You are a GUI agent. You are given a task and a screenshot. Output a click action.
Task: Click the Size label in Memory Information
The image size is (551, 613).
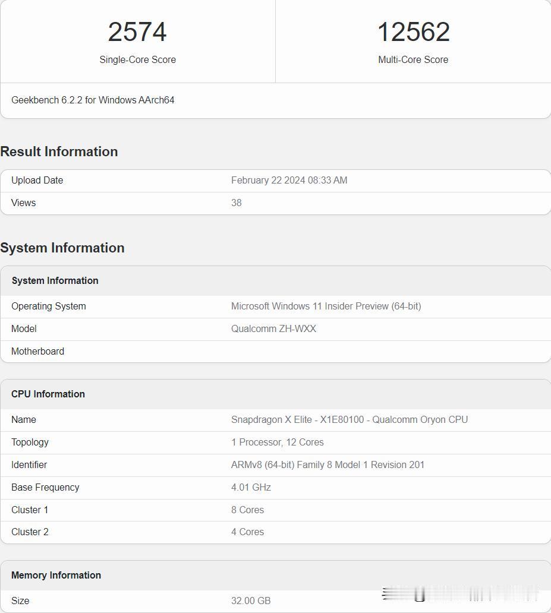coord(20,601)
